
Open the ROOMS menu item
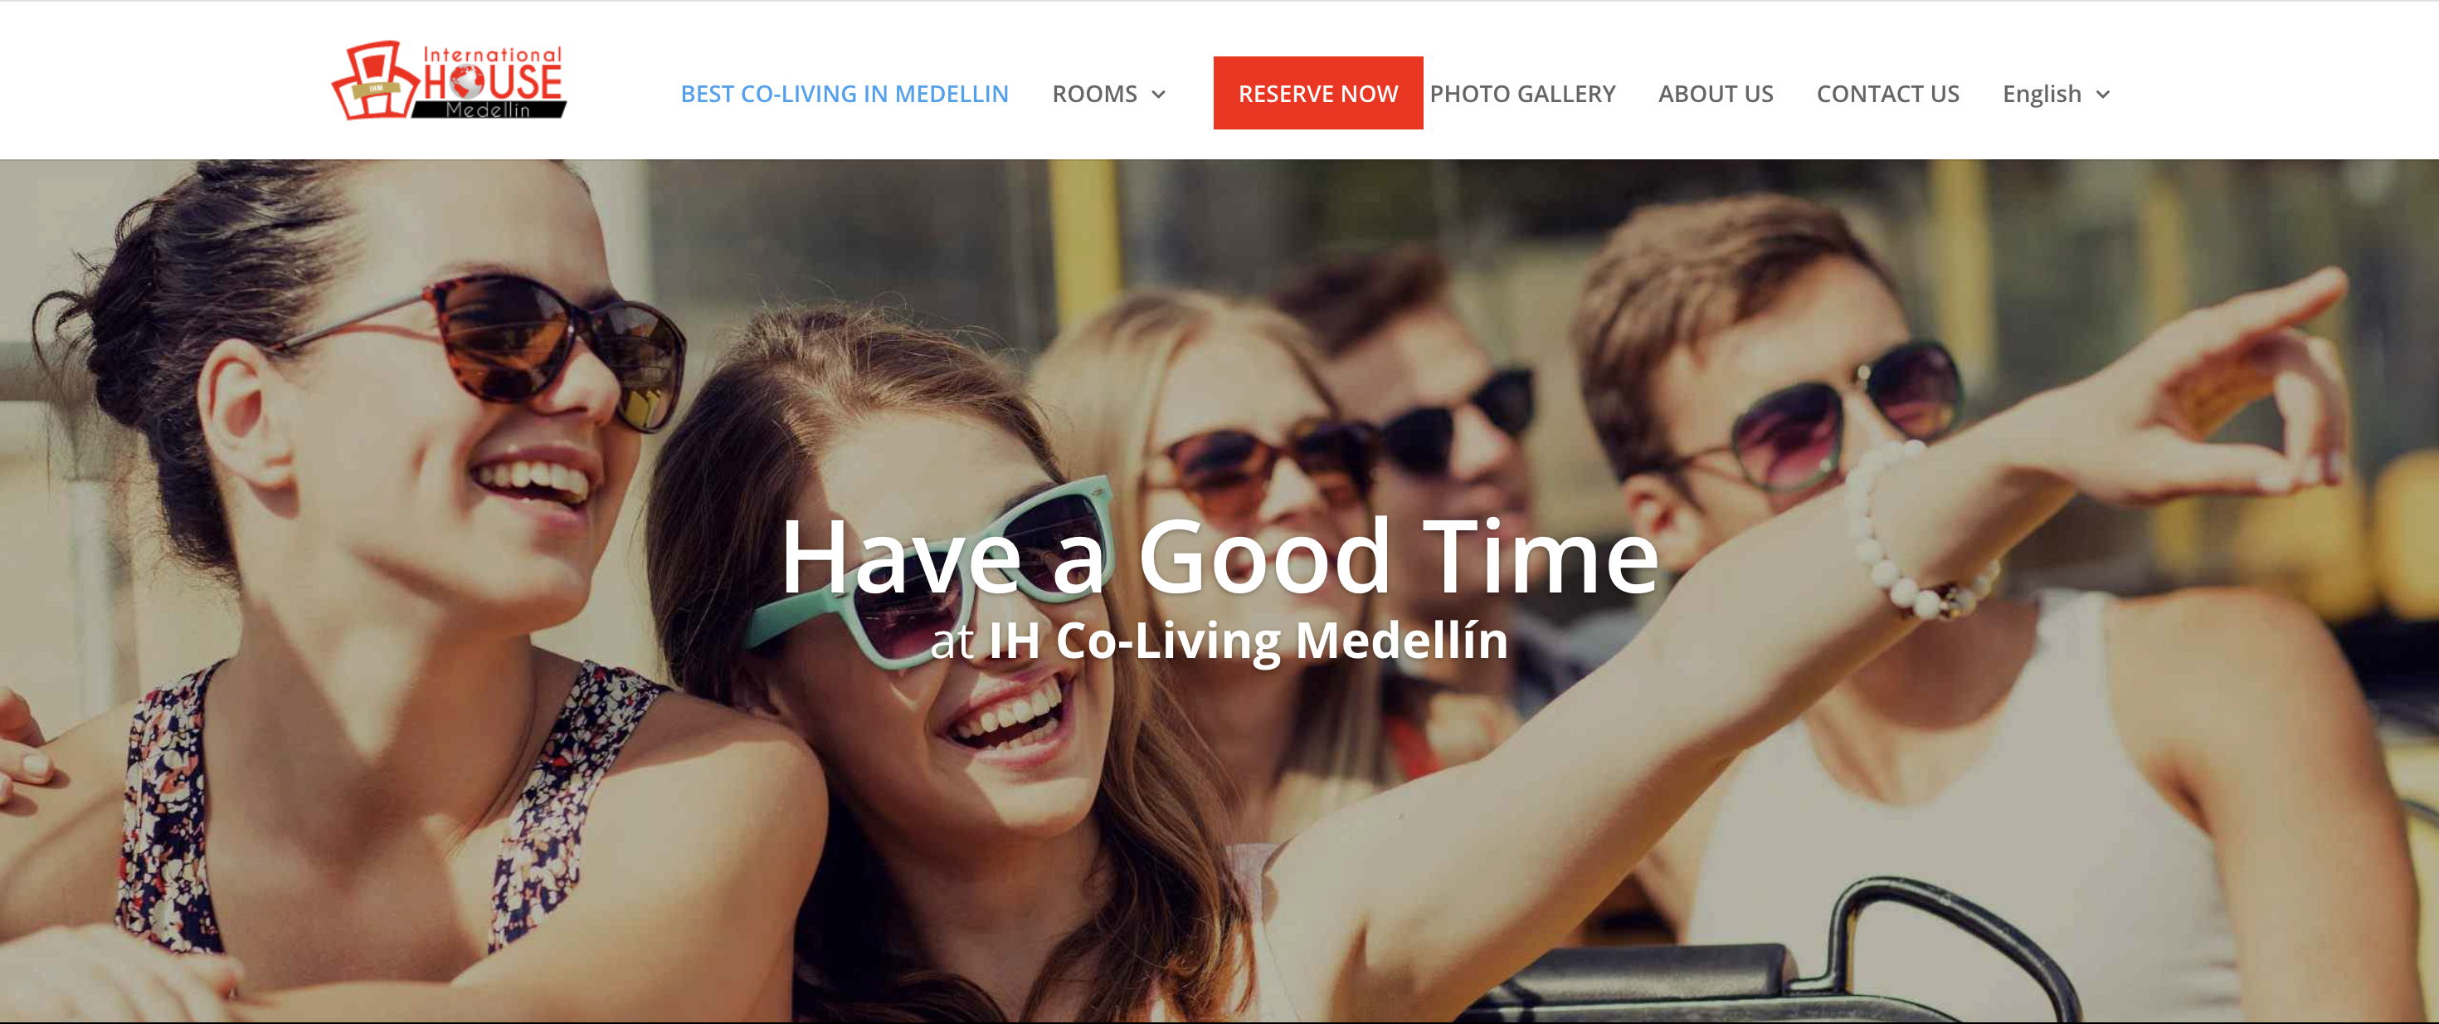pos(1094,94)
